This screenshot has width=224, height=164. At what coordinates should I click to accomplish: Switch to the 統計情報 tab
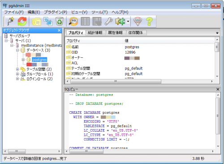click(x=95, y=33)
